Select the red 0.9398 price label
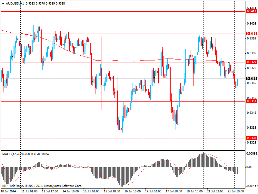The image size is (258, 194). [251, 34]
